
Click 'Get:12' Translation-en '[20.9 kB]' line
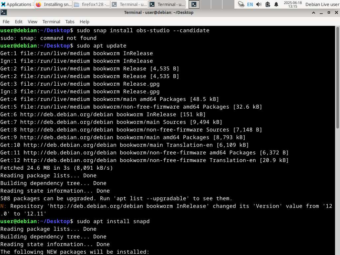[x=144, y=160]
